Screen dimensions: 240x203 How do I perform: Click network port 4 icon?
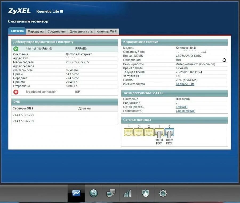click(x=129, y=132)
